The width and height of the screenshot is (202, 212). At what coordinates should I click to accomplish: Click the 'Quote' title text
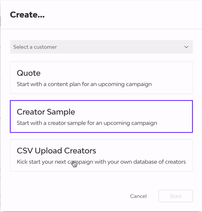click(29, 73)
